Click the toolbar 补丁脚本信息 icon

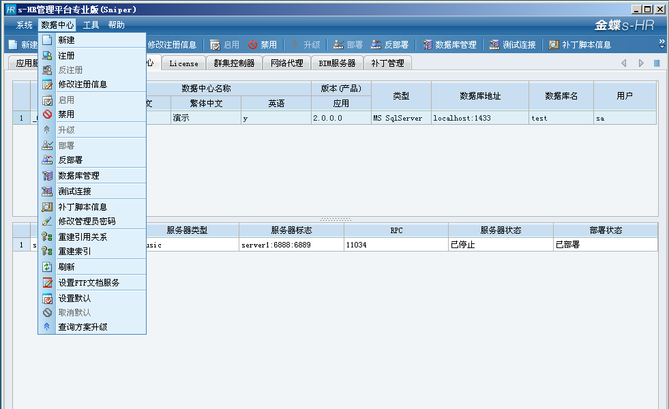(x=553, y=45)
